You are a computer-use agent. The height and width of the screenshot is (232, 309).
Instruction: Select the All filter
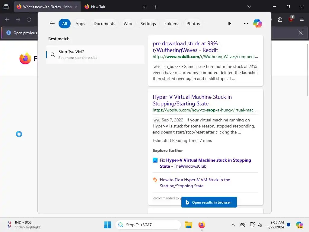[x=65, y=24]
